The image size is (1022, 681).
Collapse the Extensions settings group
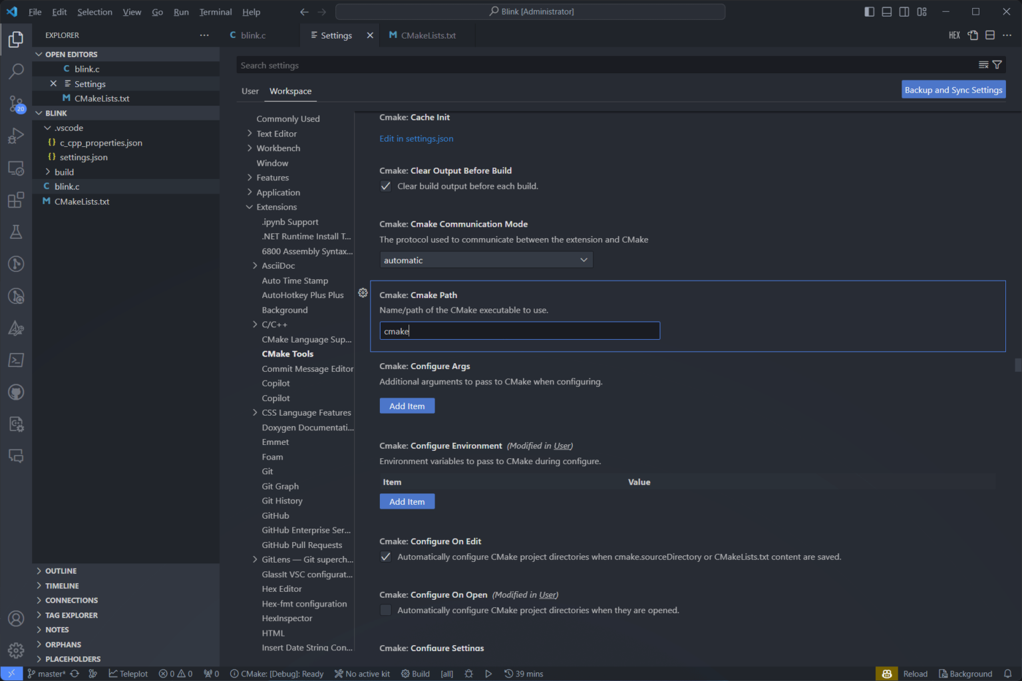coord(249,207)
